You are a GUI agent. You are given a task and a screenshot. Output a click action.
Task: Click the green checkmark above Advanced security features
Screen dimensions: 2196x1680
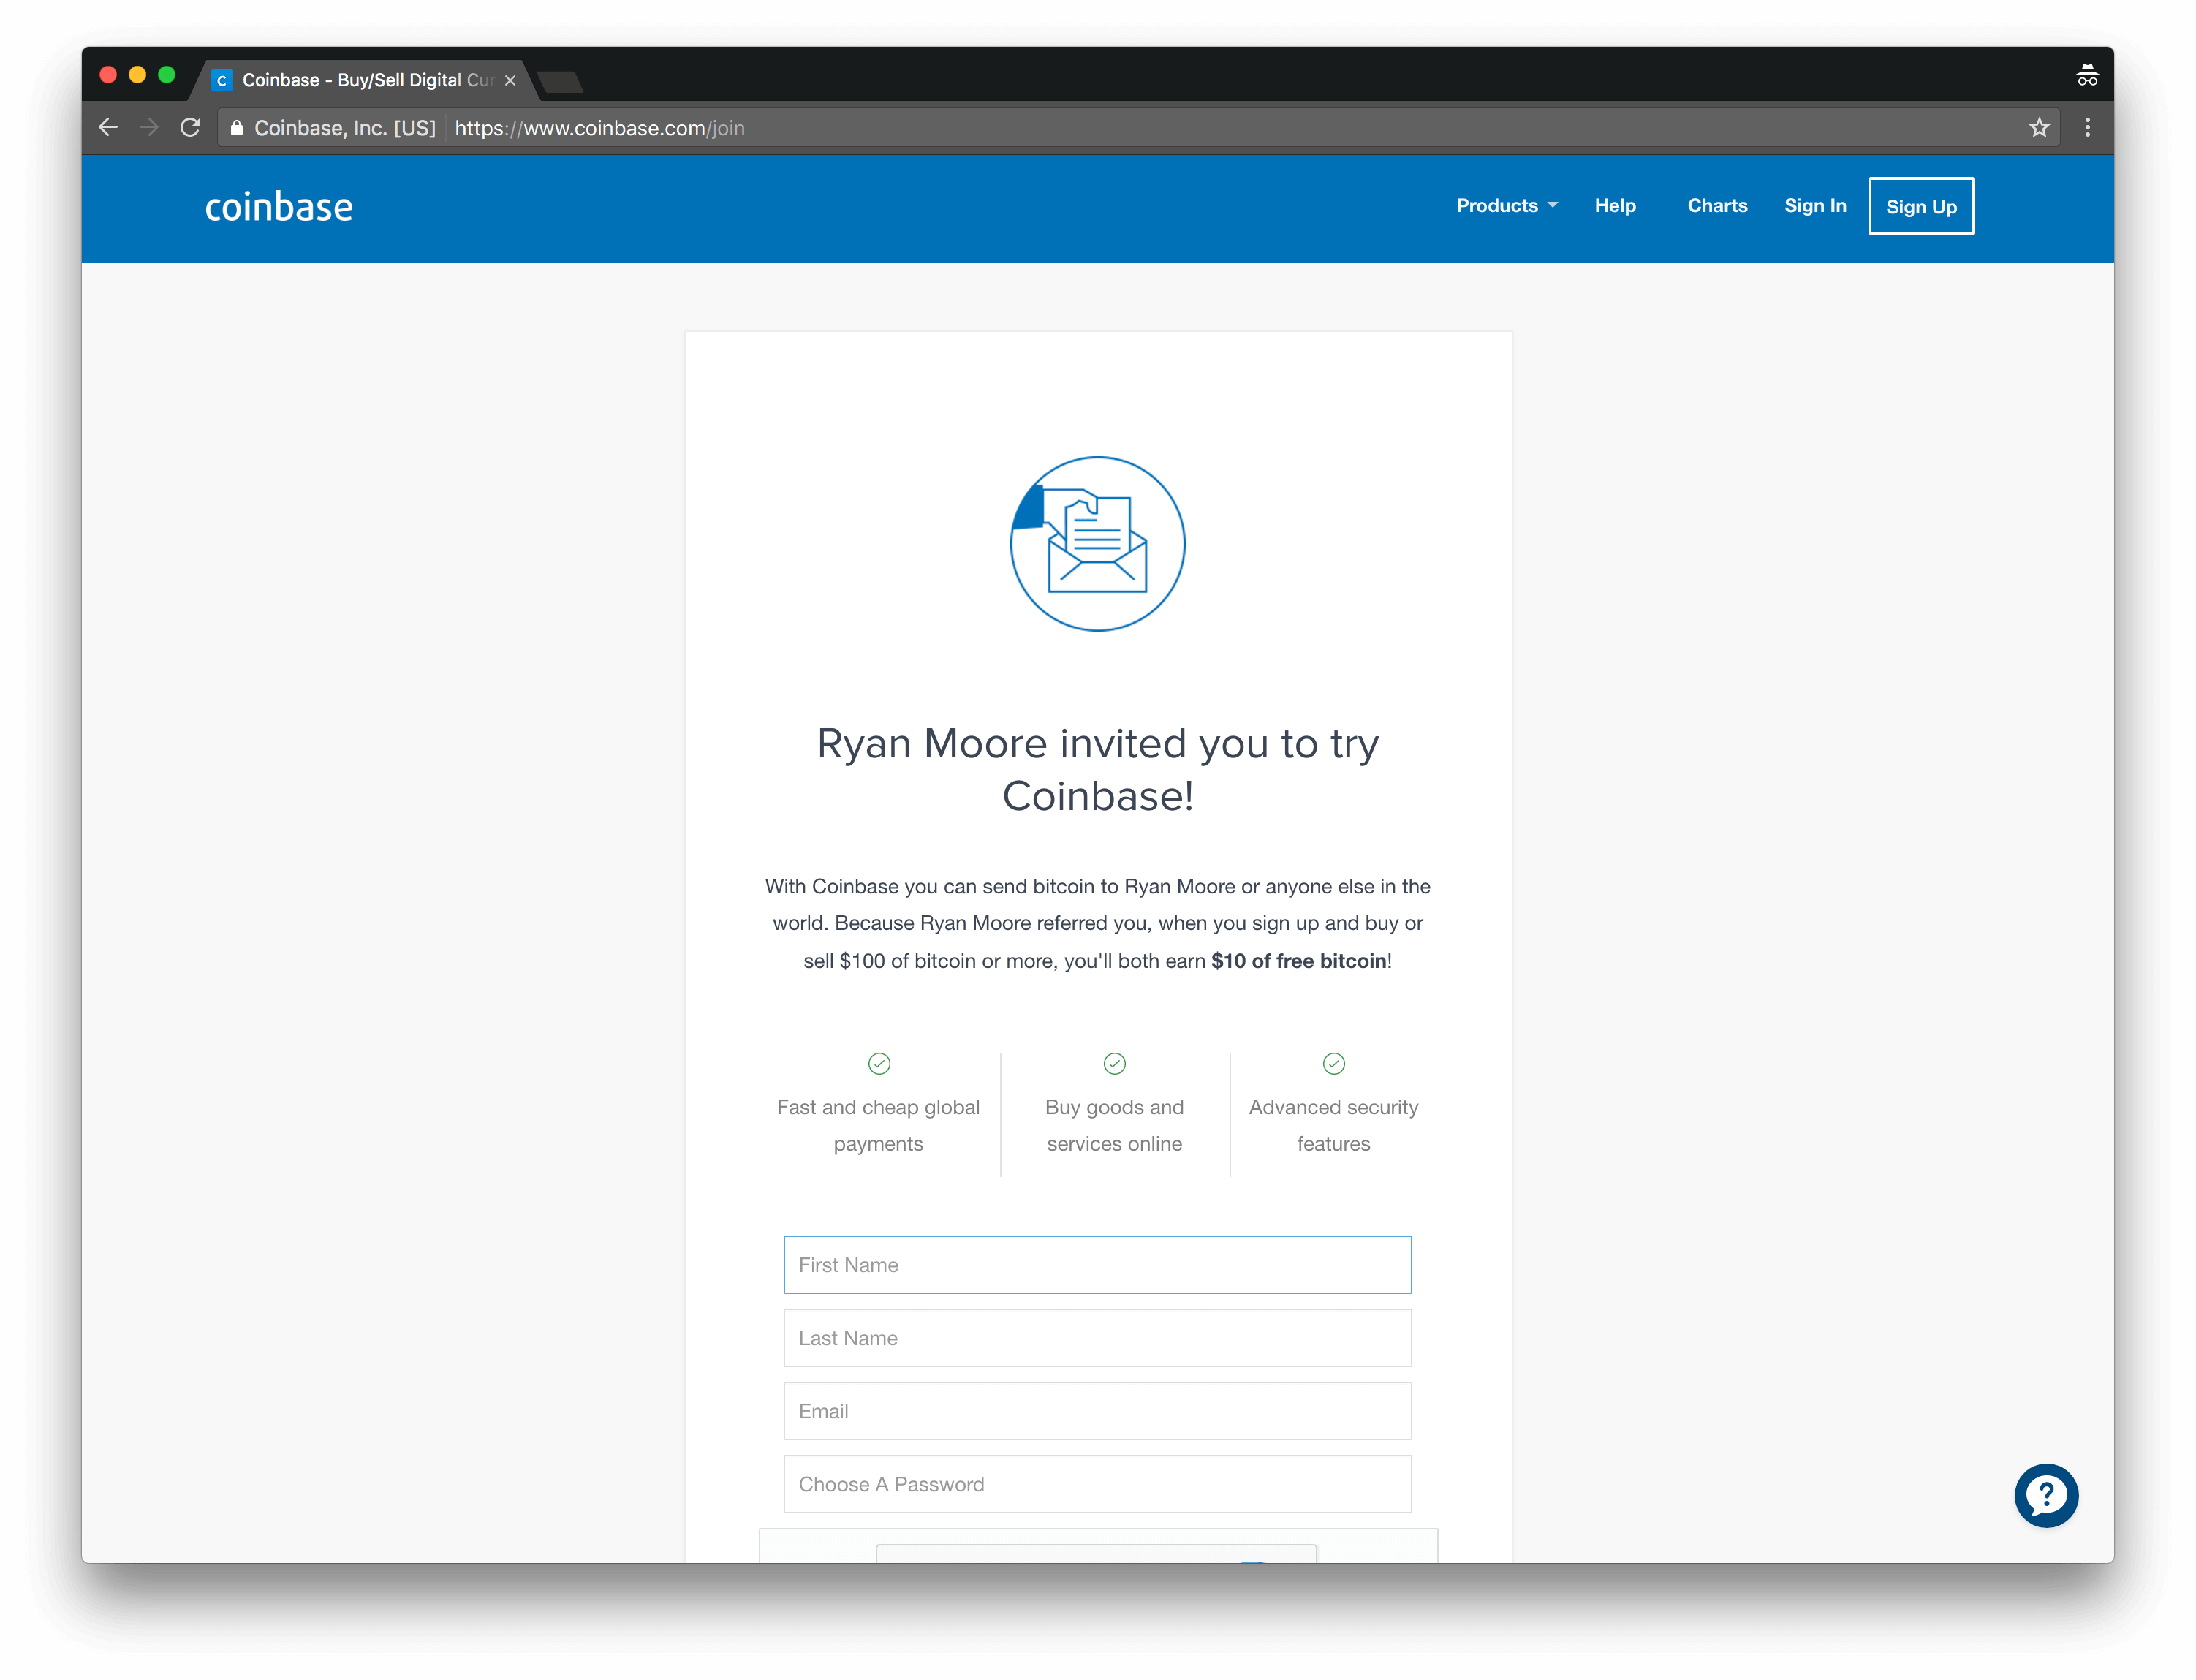[1333, 1063]
